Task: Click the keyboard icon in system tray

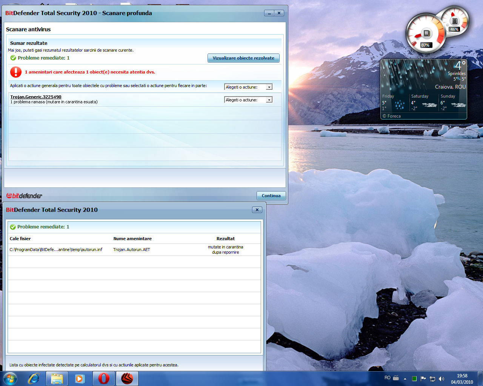Action: [x=396, y=378]
